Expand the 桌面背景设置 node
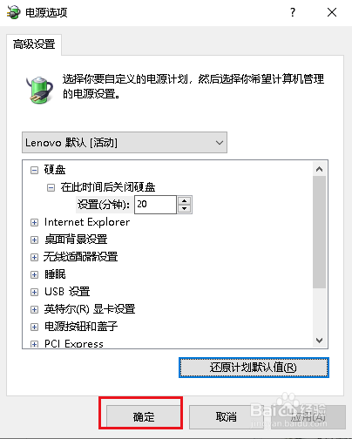 pos(34,240)
